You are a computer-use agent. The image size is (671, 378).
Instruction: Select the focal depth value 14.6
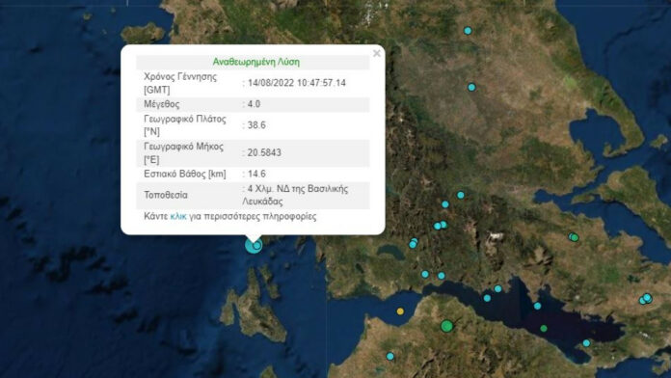coord(256,174)
